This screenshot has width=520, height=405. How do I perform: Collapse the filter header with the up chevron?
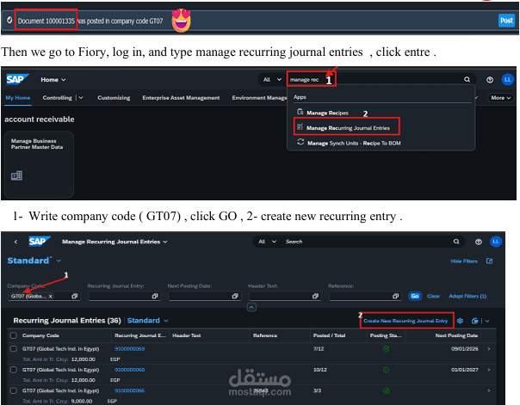pos(251,308)
